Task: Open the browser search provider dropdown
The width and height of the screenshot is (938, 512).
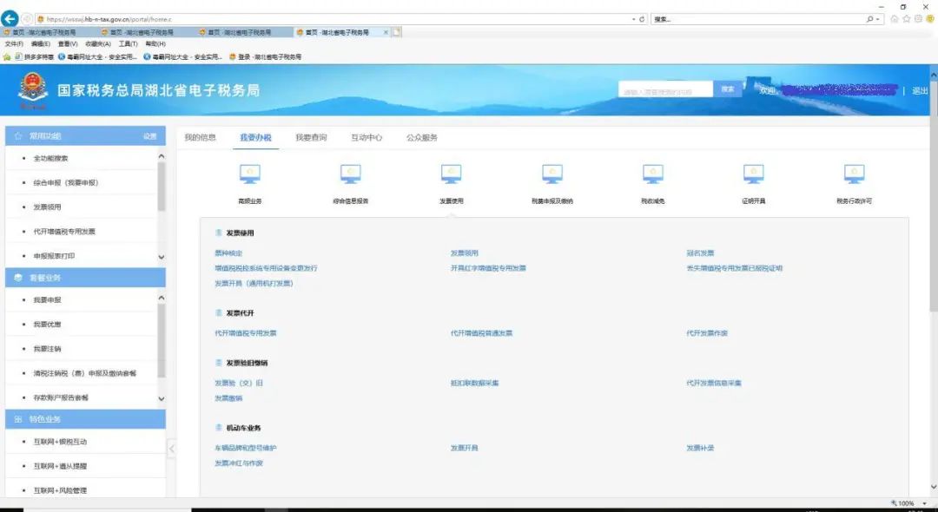Action: (878, 19)
